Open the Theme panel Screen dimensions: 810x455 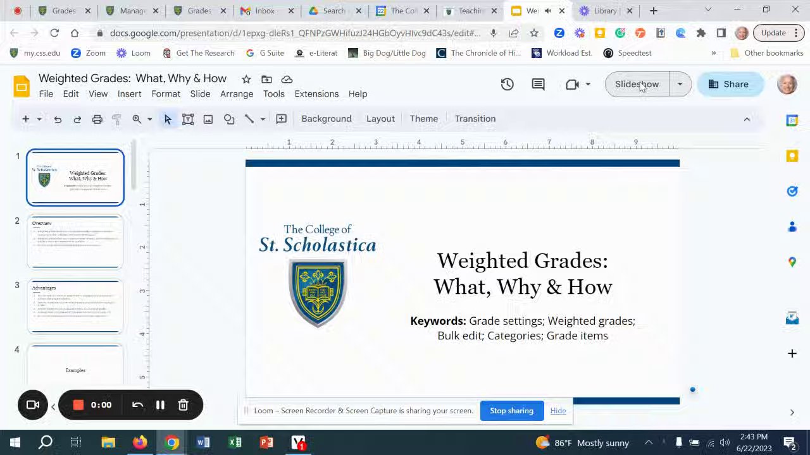(x=424, y=119)
